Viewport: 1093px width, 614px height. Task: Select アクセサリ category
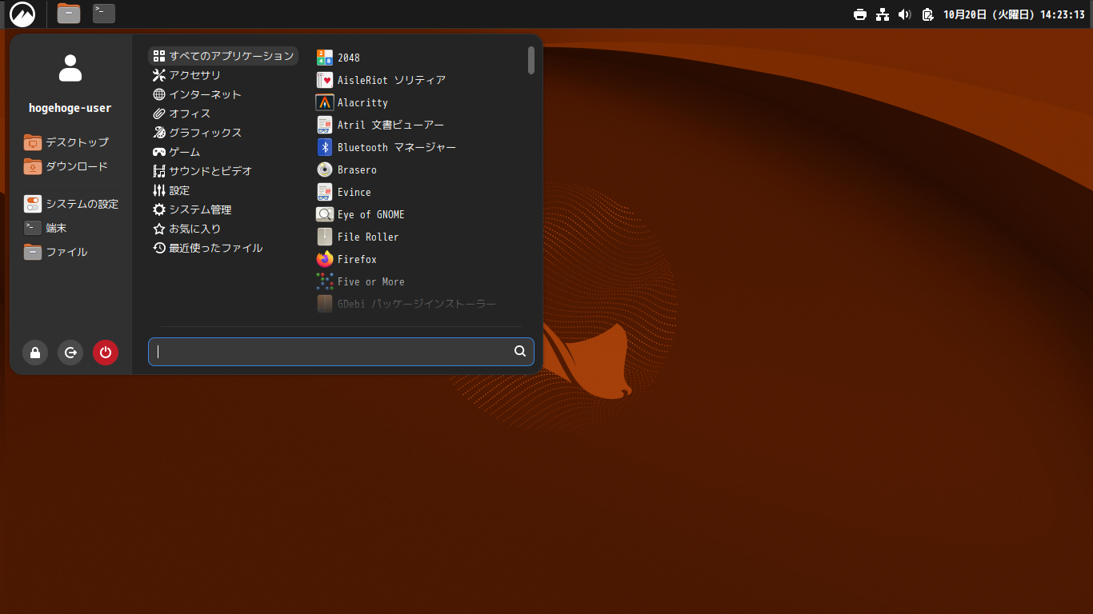(187, 75)
